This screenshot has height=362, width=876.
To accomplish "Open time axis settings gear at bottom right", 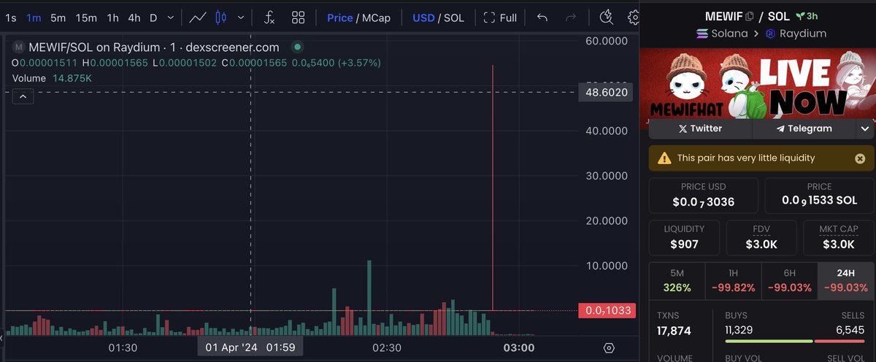I will click(610, 347).
